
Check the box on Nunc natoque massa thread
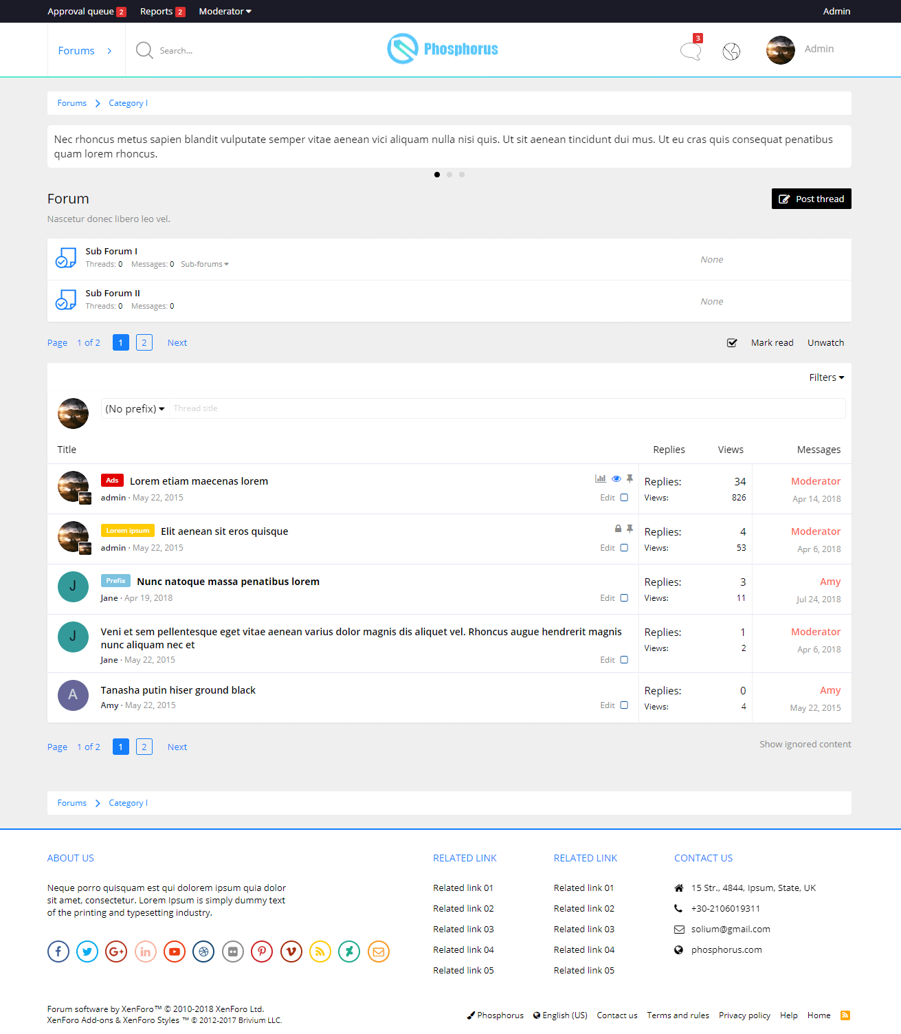[624, 598]
